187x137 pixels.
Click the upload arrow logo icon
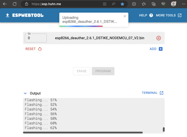(8, 15)
